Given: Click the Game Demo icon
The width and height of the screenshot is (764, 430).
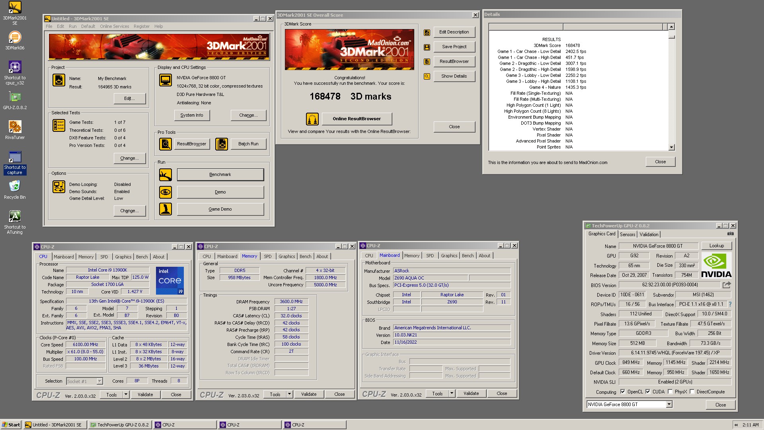Looking at the screenshot, I should click(x=166, y=209).
